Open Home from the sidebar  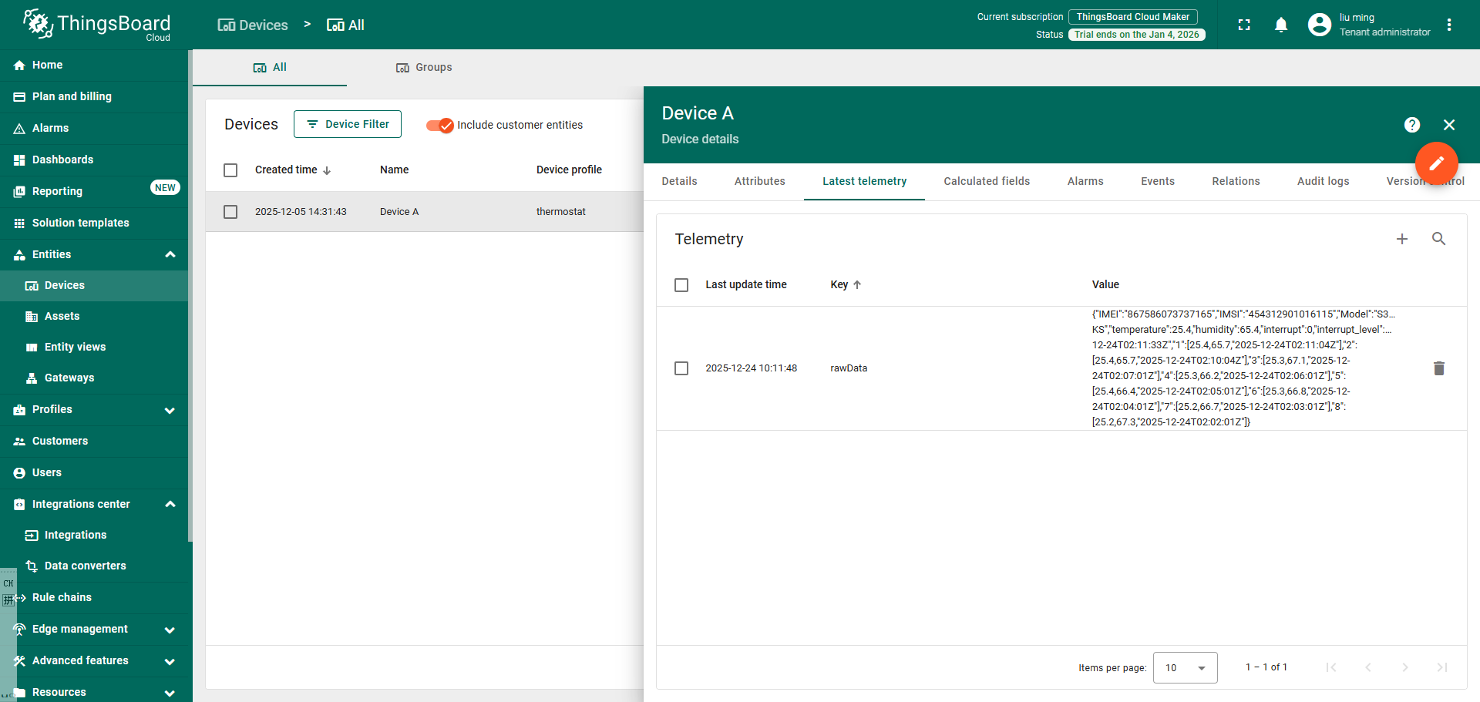tap(94, 65)
